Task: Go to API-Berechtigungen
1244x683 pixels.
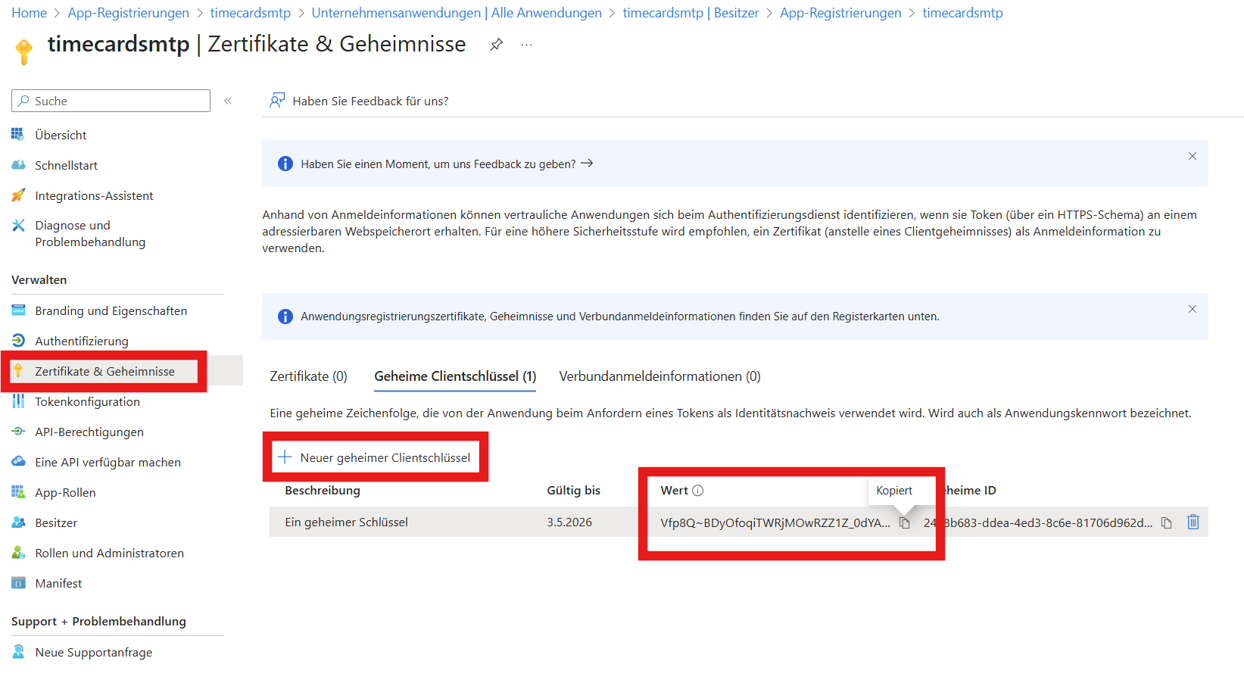Action: click(x=89, y=432)
